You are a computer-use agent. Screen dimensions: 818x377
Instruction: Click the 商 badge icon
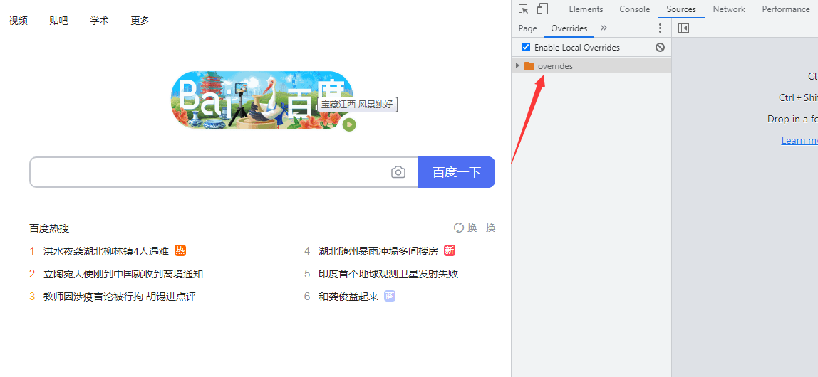pos(390,297)
